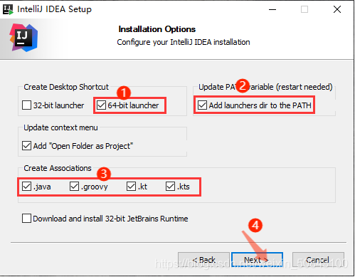
Task: Click the Installation Options heading
Action: (x=157, y=29)
